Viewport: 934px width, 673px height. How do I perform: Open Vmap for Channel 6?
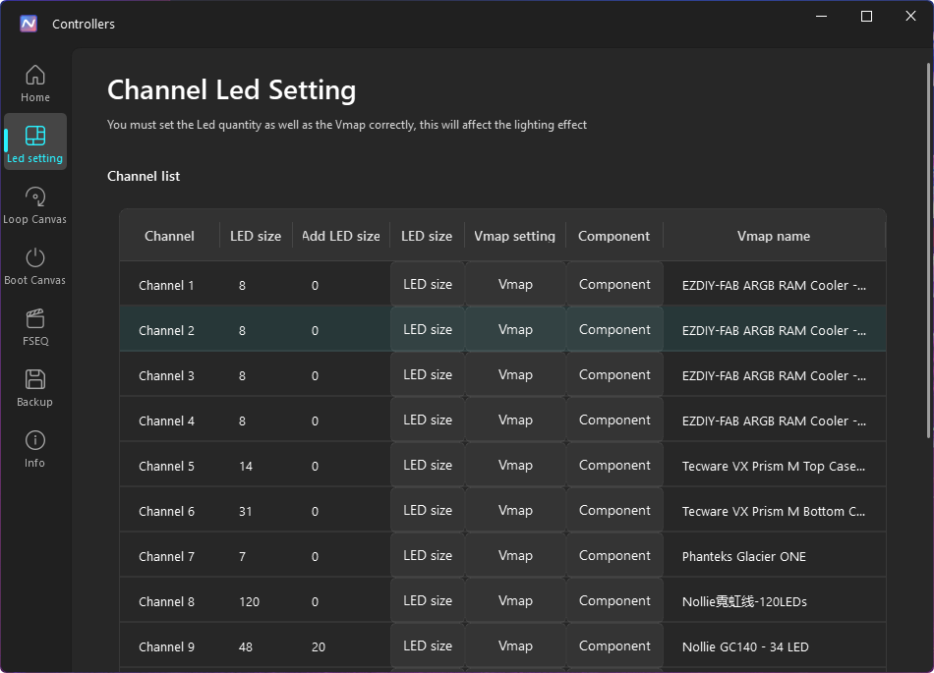515,511
